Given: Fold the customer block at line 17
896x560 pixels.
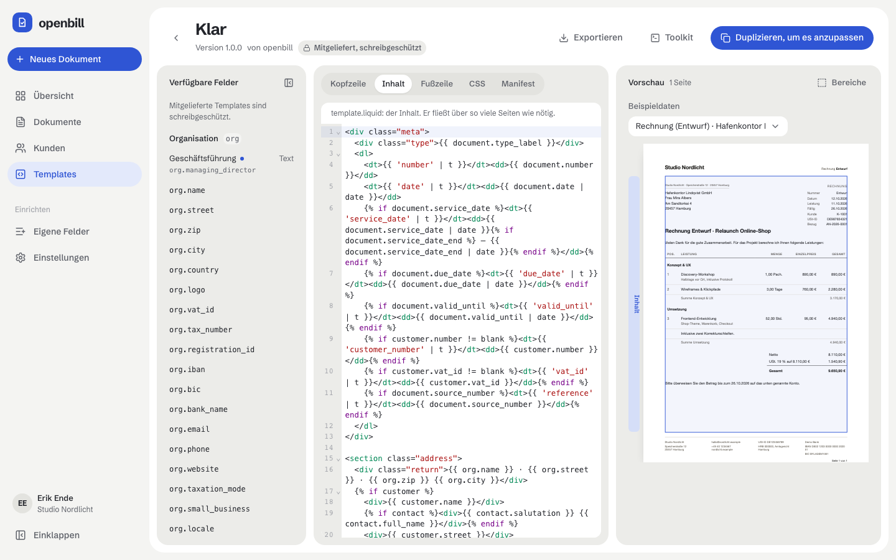Looking at the screenshot, I should pos(338,492).
